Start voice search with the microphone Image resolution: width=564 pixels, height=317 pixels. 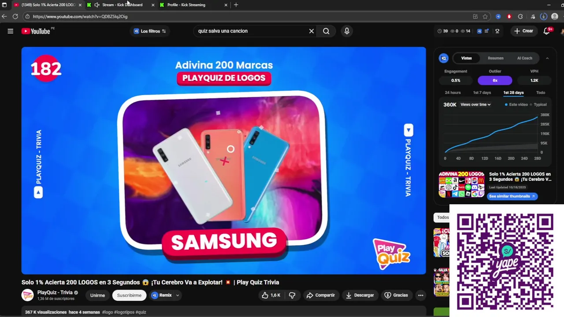pos(347,31)
